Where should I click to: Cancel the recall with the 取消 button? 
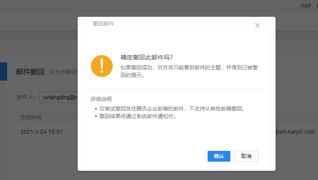click(x=246, y=156)
